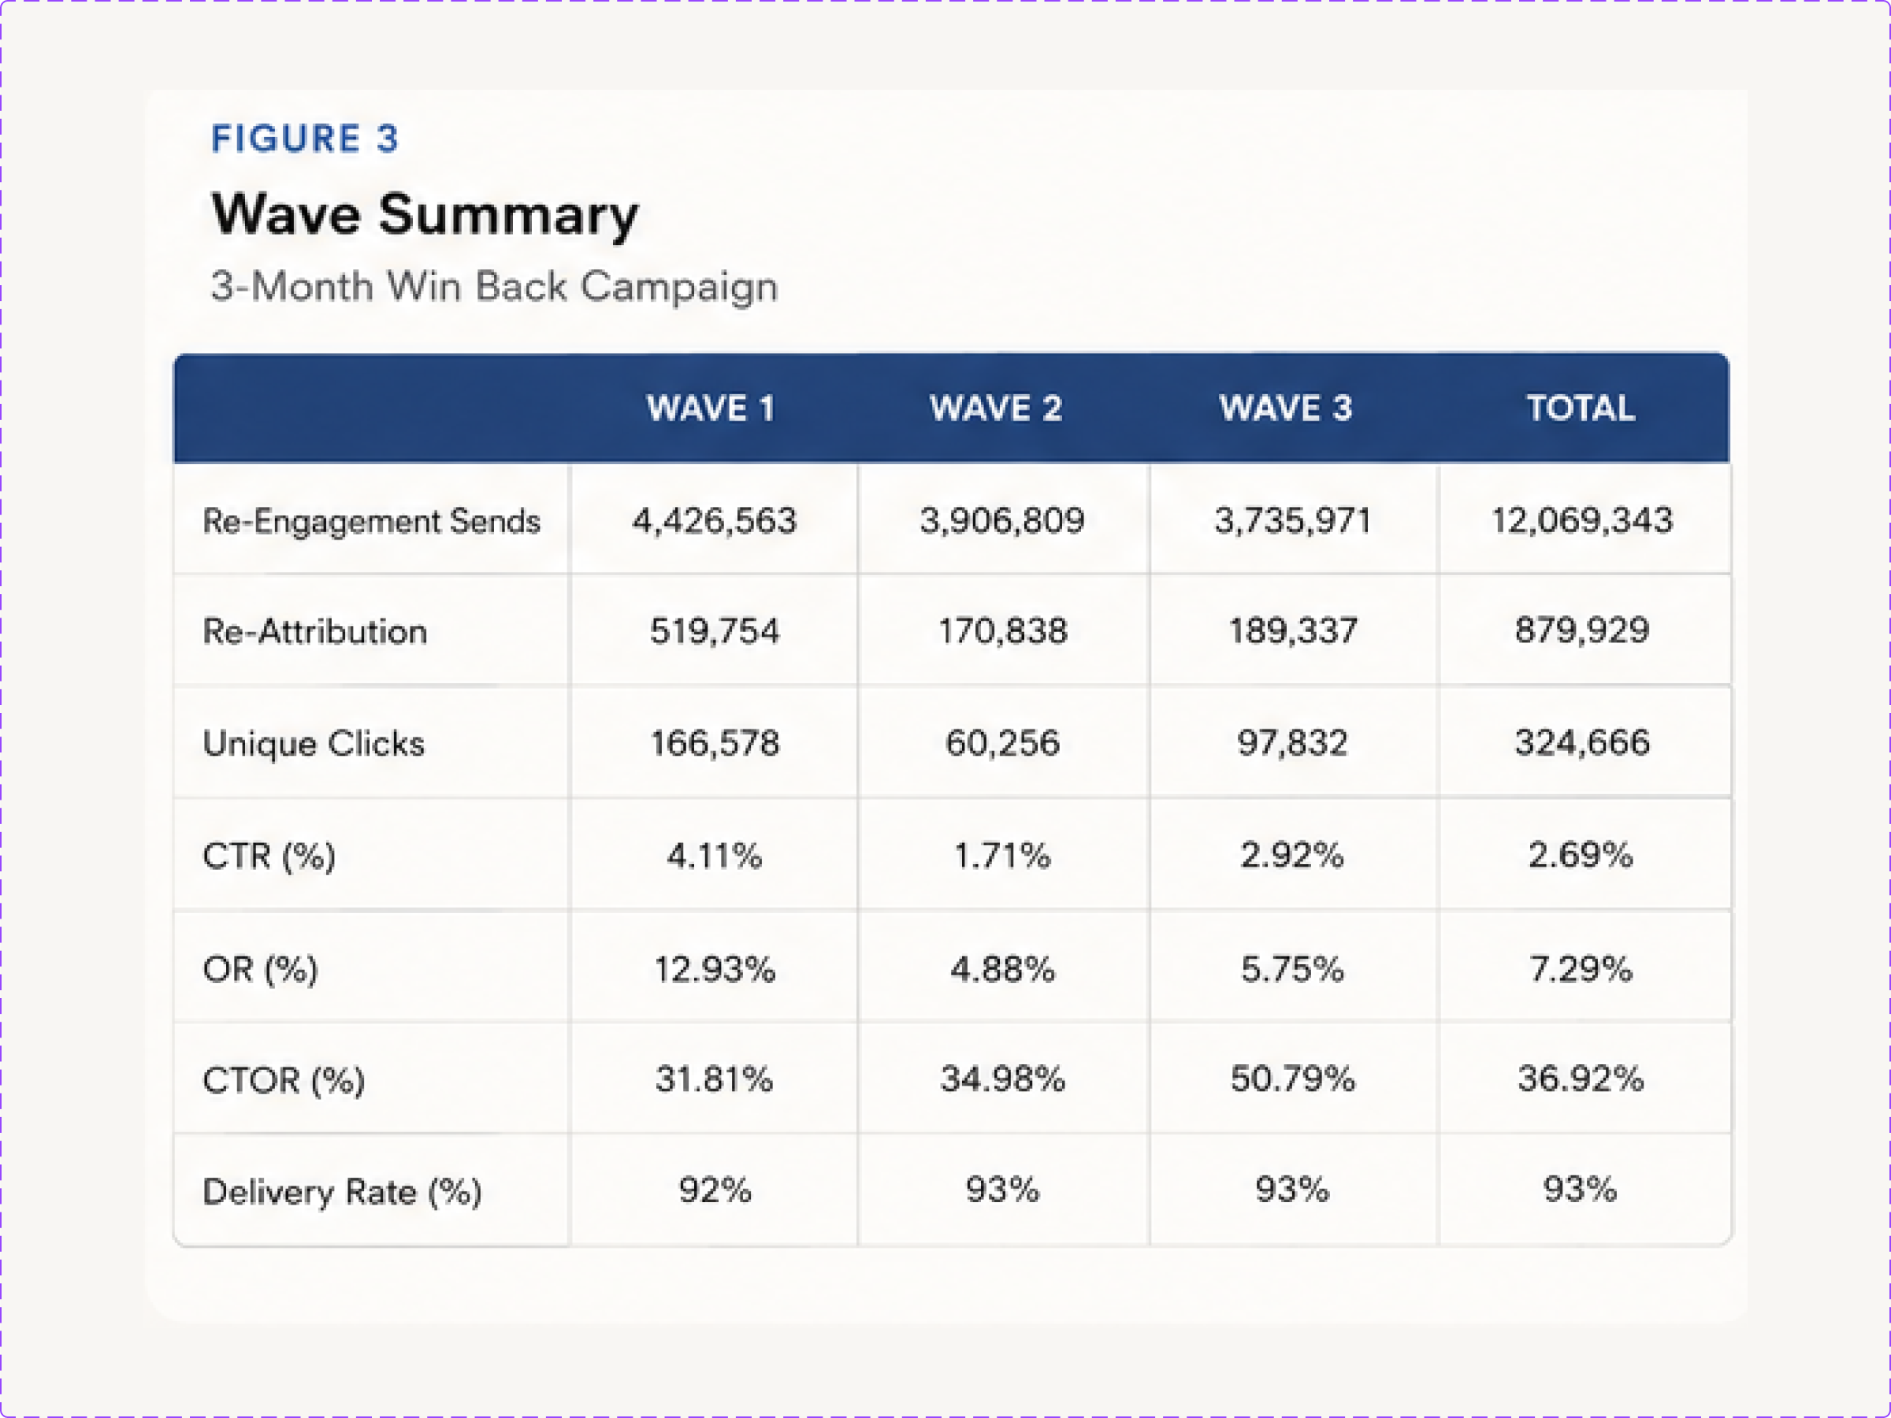Screen dimensions: 1891x1418
Task: Click the "WAVE 3" column header
Action: [x=1286, y=409]
